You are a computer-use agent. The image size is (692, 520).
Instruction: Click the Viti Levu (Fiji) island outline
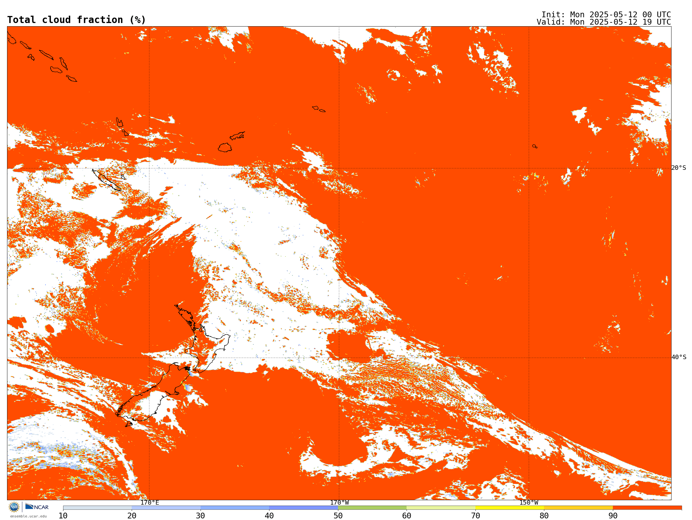pyautogui.click(x=225, y=147)
